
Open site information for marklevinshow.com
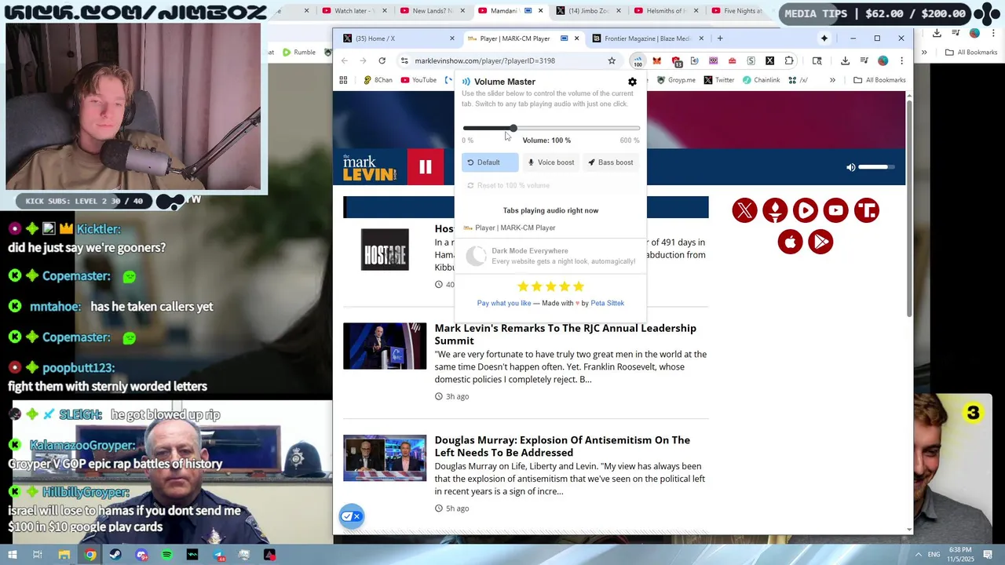click(404, 60)
